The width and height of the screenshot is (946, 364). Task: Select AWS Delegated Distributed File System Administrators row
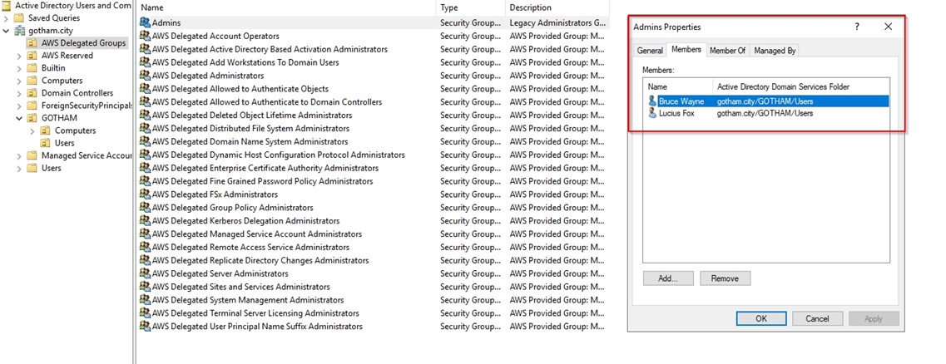(x=373, y=128)
